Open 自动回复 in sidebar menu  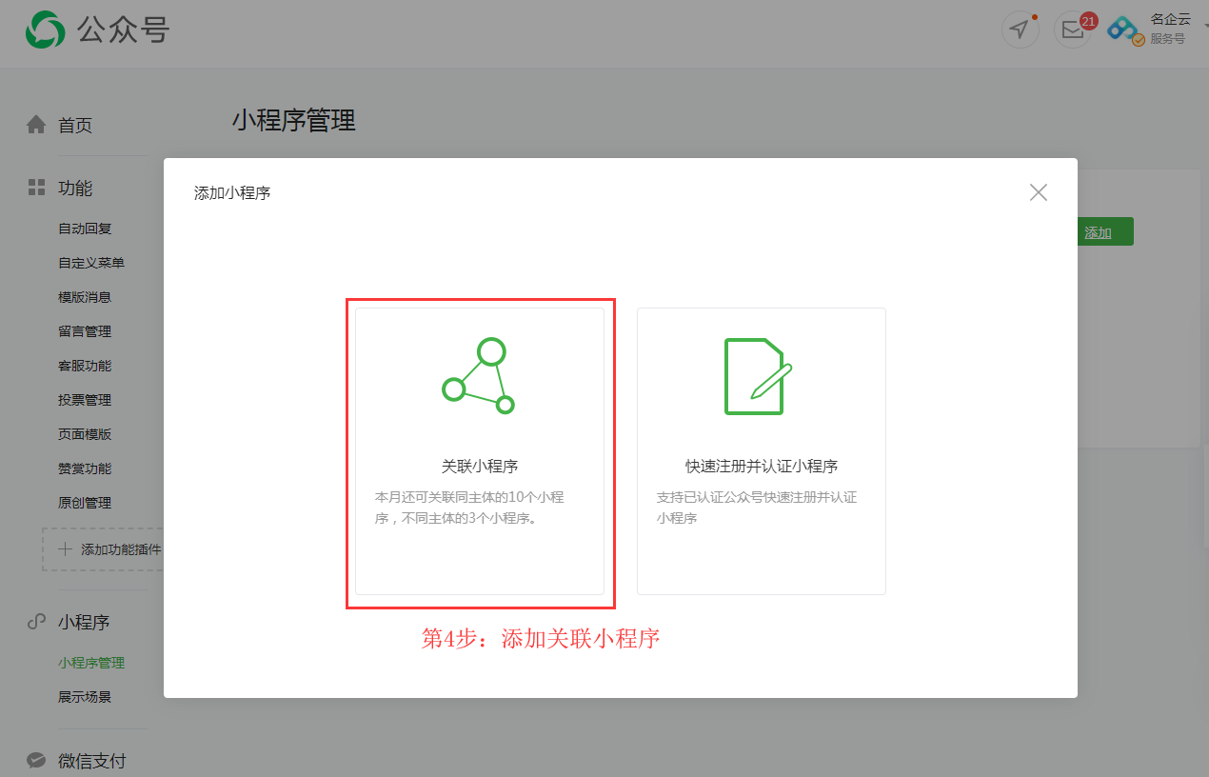[x=85, y=229]
